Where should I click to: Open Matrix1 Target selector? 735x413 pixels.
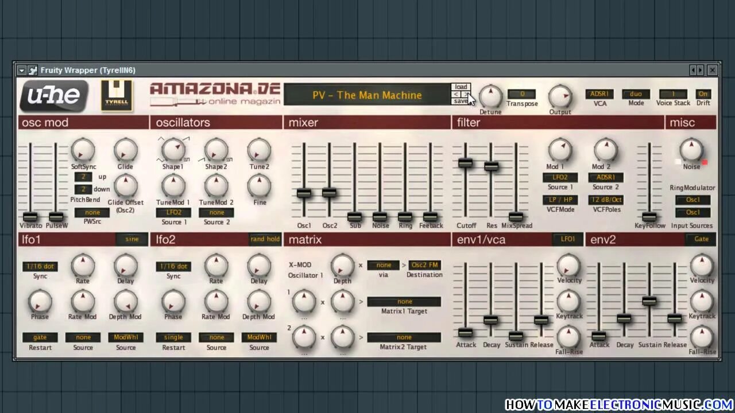pos(404,302)
